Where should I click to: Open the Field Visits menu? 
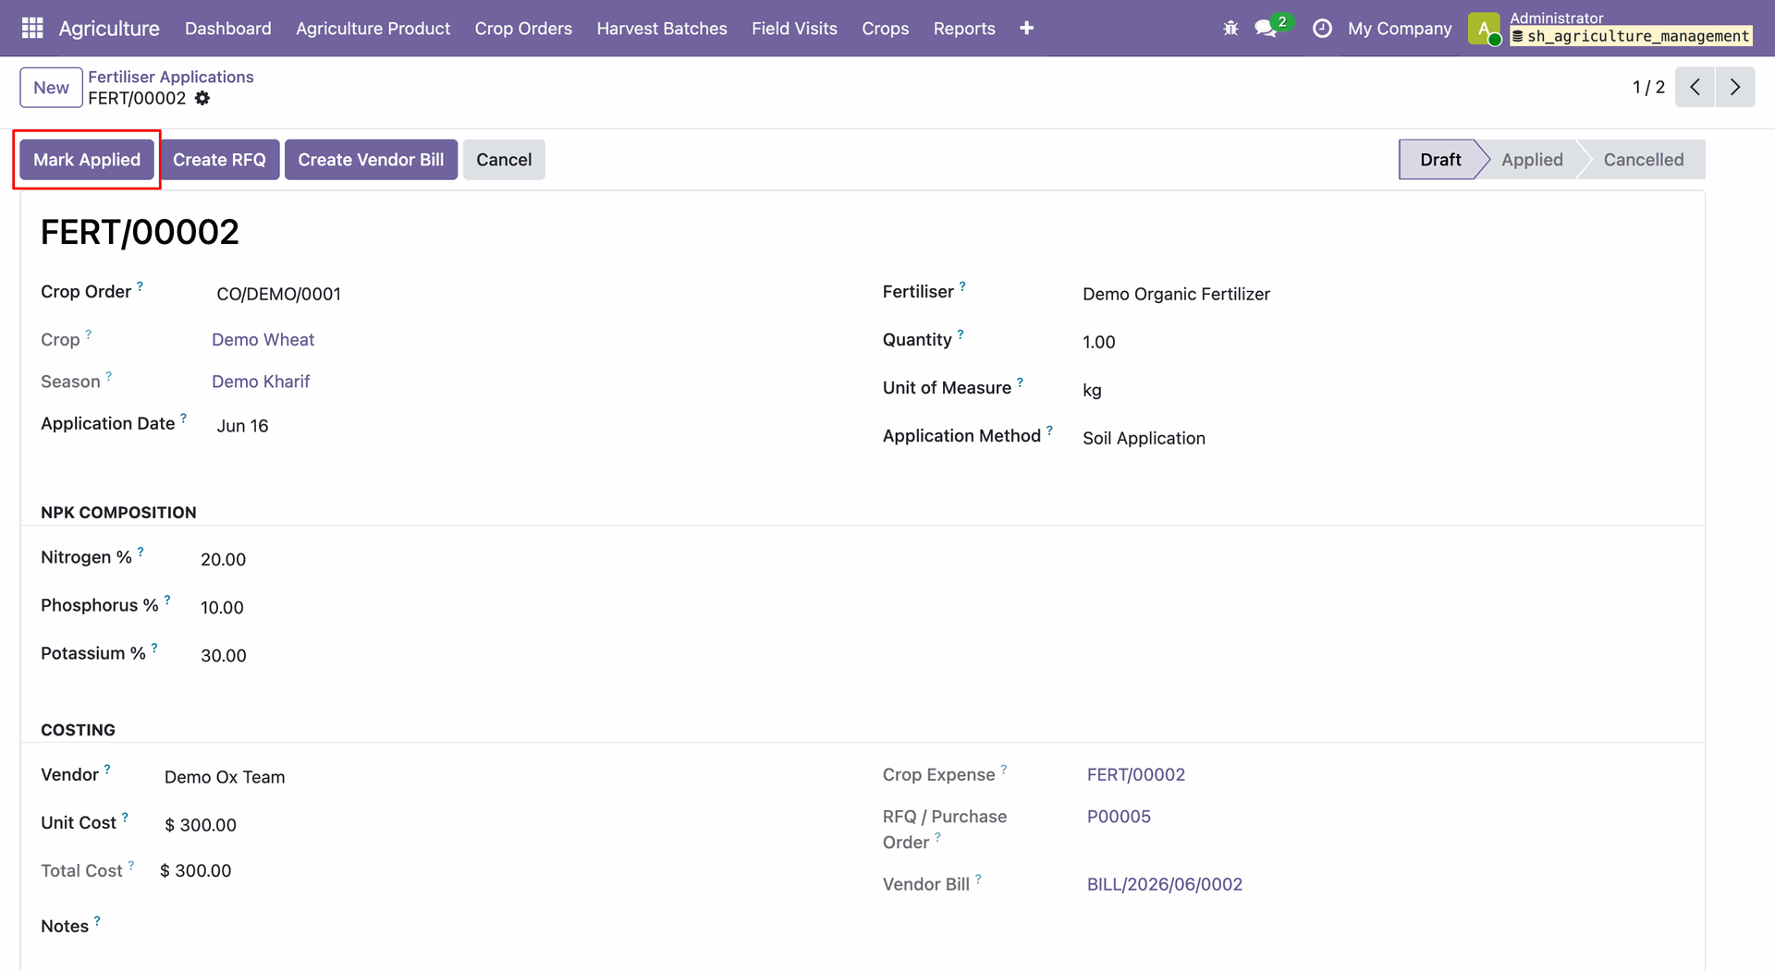(794, 29)
